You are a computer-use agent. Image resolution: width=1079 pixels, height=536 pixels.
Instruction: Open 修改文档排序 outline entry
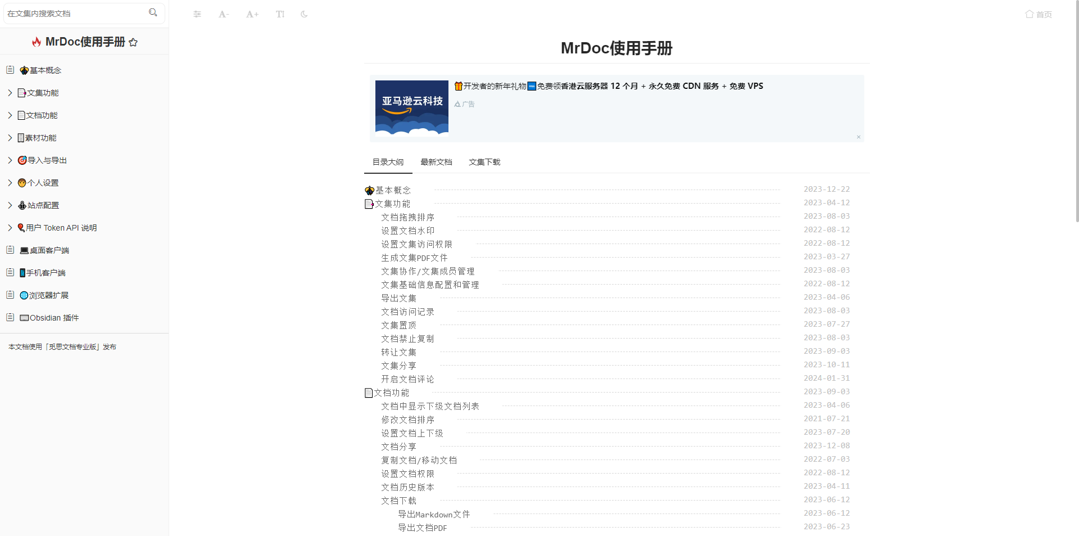pyautogui.click(x=408, y=420)
